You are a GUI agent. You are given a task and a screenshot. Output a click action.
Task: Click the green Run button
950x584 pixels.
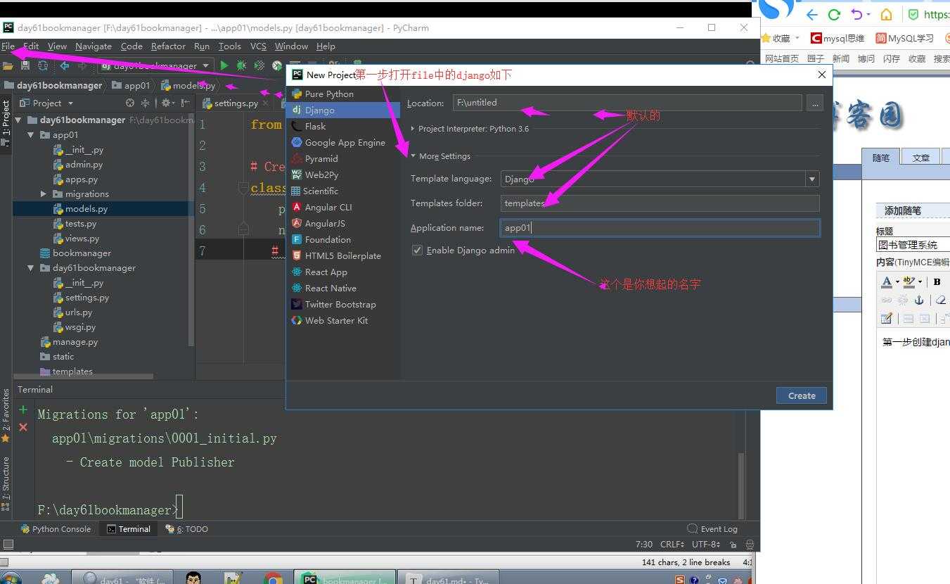pyautogui.click(x=224, y=65)
